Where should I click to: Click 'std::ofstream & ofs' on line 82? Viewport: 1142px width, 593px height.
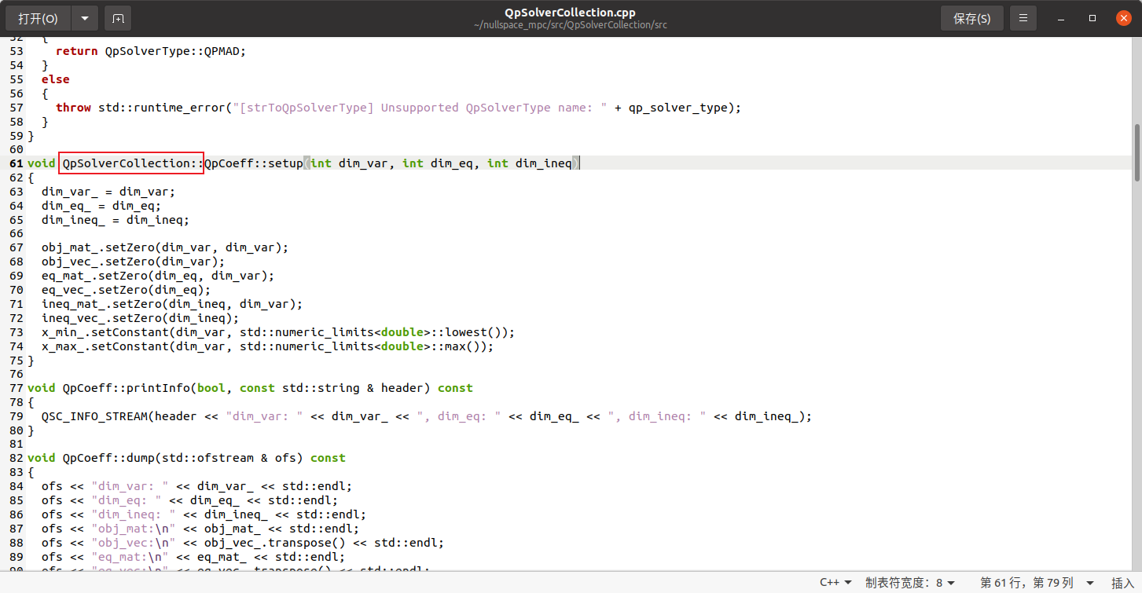coord(229,458)
